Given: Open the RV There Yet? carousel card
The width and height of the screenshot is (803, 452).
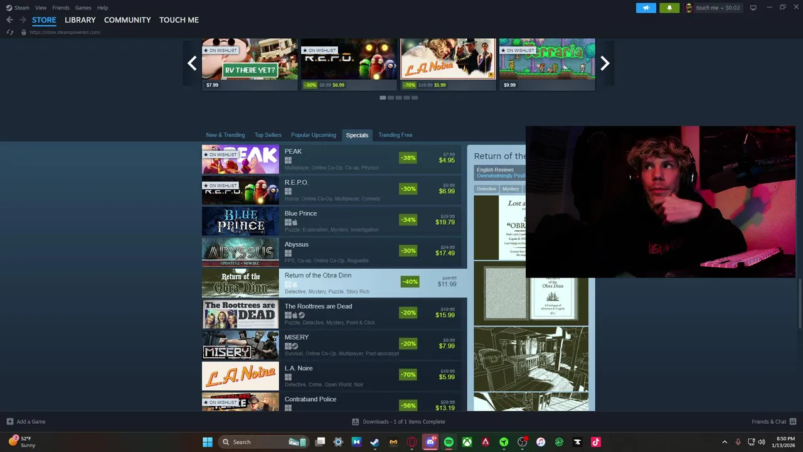Looking at the screenshot, I should pos(250,65).
